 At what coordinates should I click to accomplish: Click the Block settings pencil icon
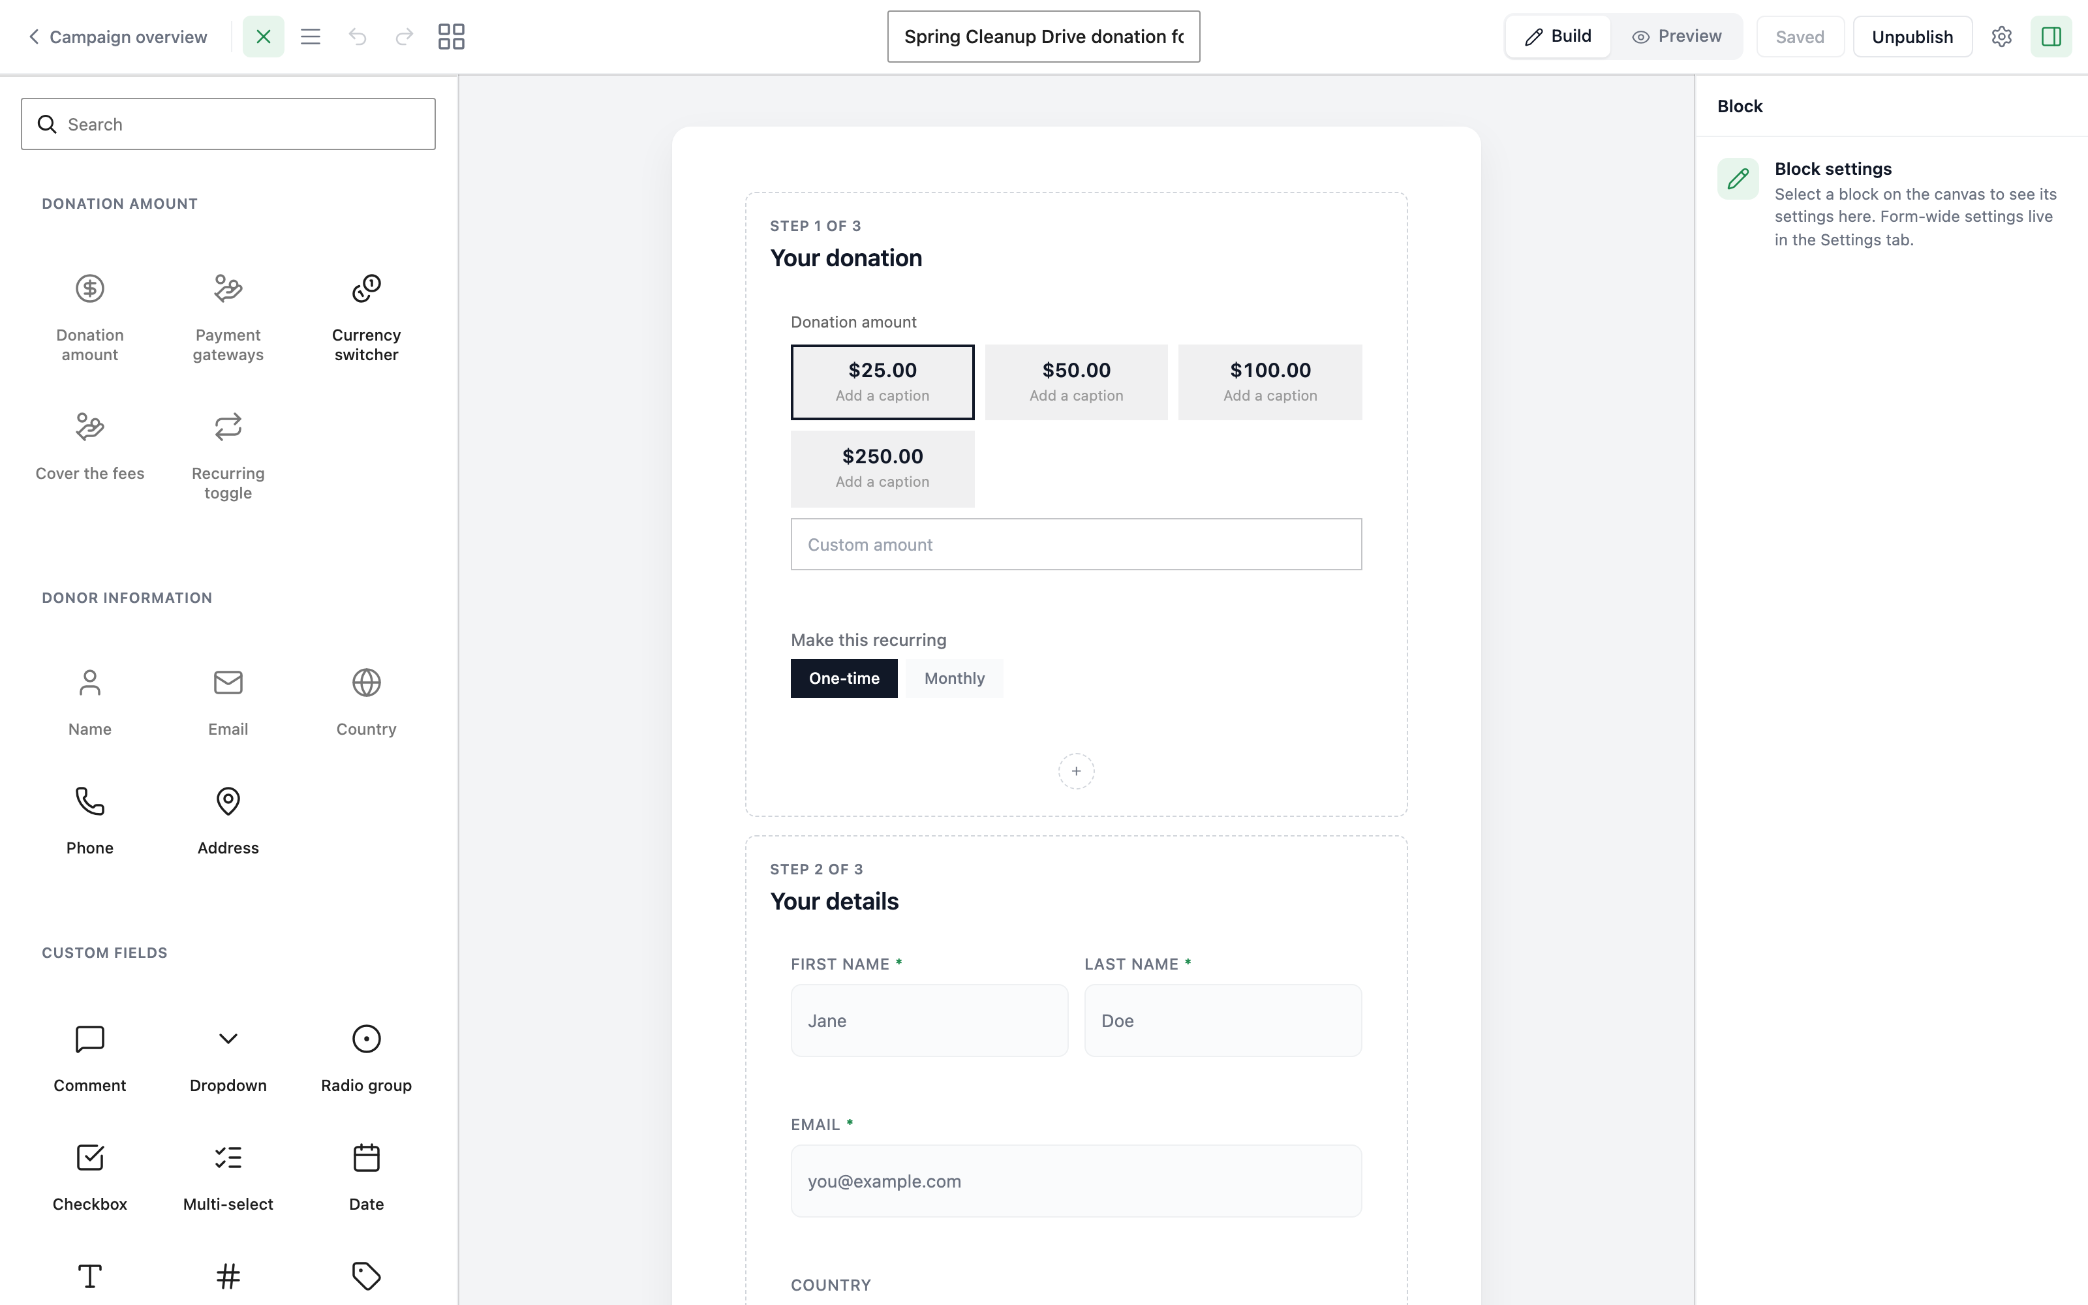(1738, 179)
